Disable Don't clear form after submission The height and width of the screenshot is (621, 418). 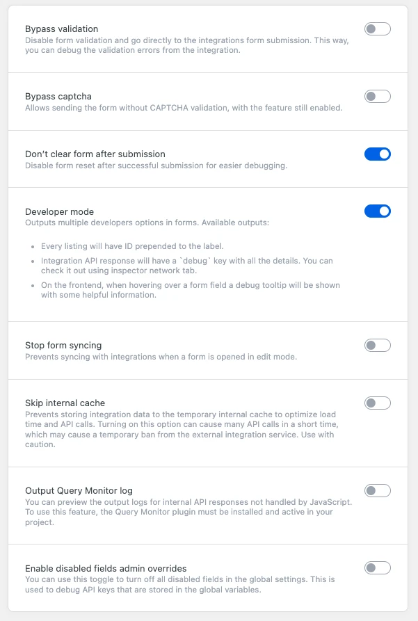click(377, 154)
